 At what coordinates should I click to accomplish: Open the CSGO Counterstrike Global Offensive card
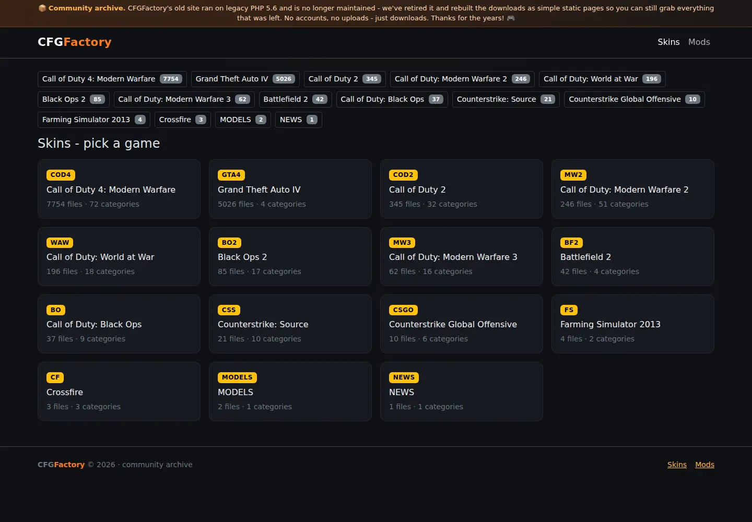pos(462,324)
